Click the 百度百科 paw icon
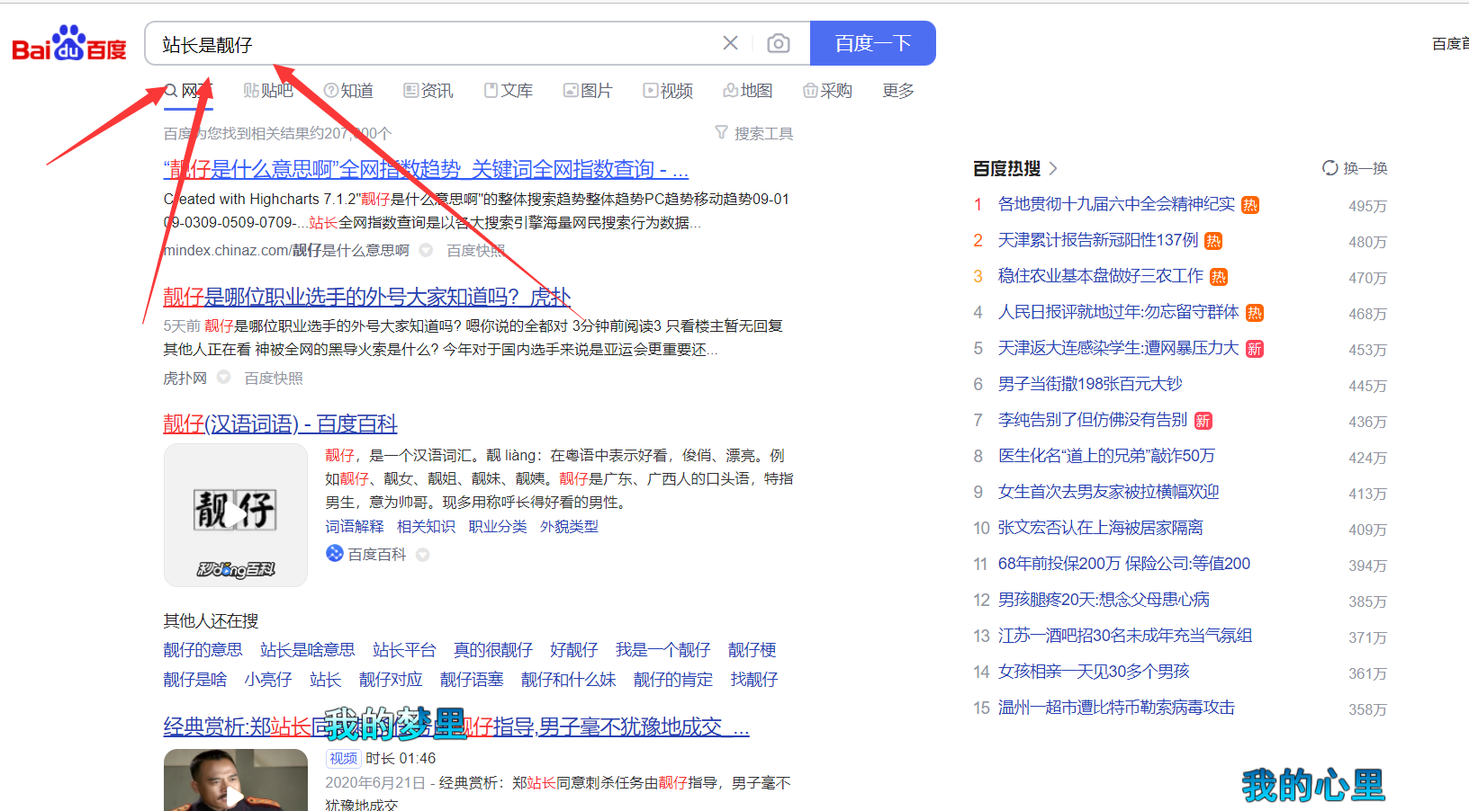Image resolution: width=1469 pixels, height=811 pixels. (x=335, y=554)
